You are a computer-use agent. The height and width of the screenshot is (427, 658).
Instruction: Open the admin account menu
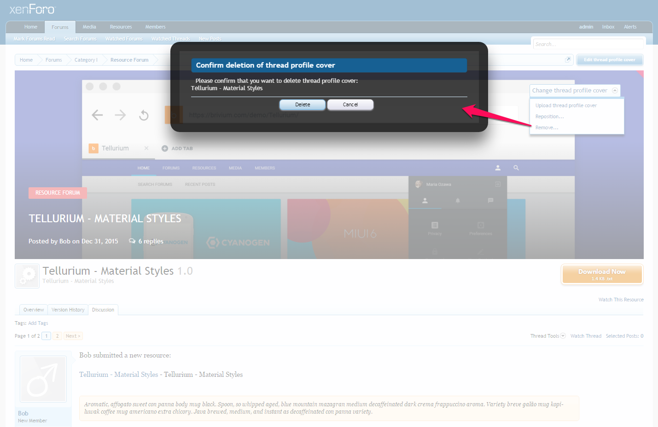(x=586, y=27)
